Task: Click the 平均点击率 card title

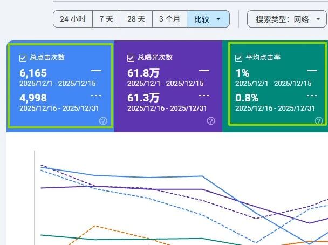Action: [x=263, y=57]
